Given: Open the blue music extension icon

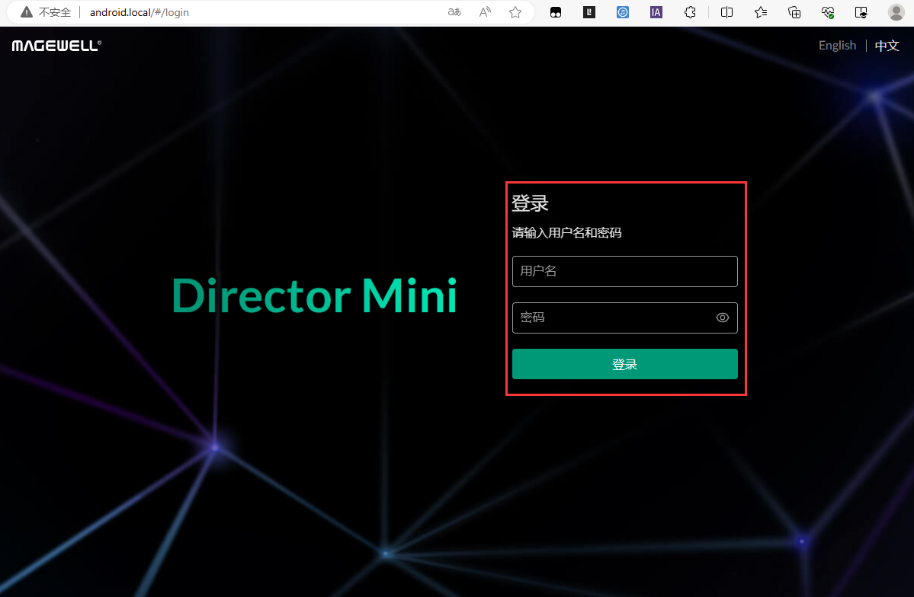Looking at the screenshot, I should [x=623, y=12].
